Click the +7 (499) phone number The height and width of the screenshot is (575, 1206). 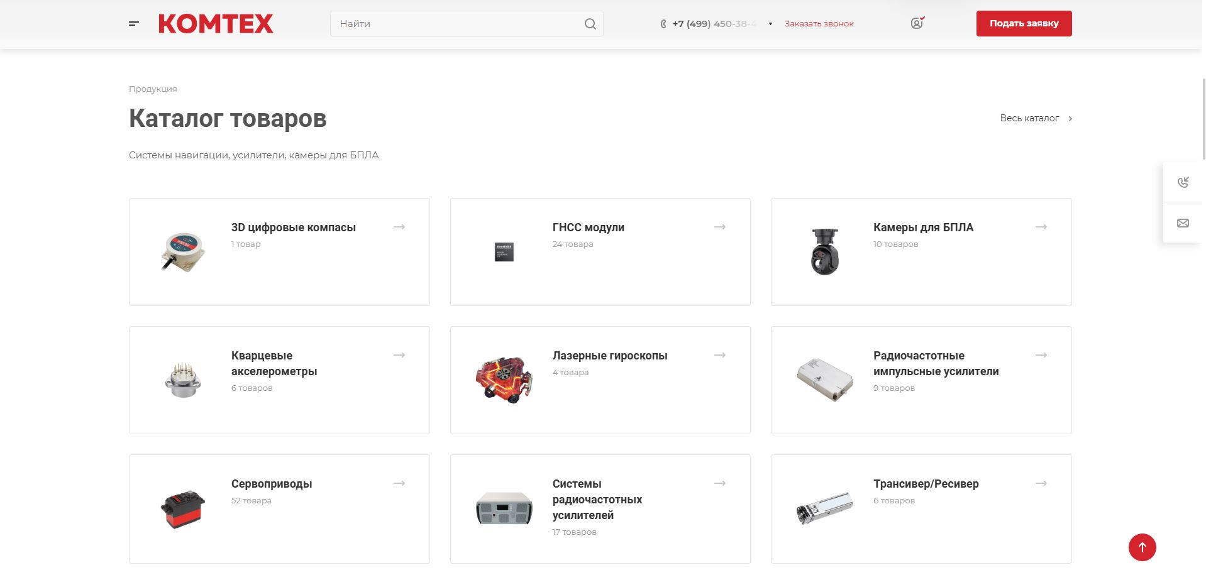(x=714, y=24)
